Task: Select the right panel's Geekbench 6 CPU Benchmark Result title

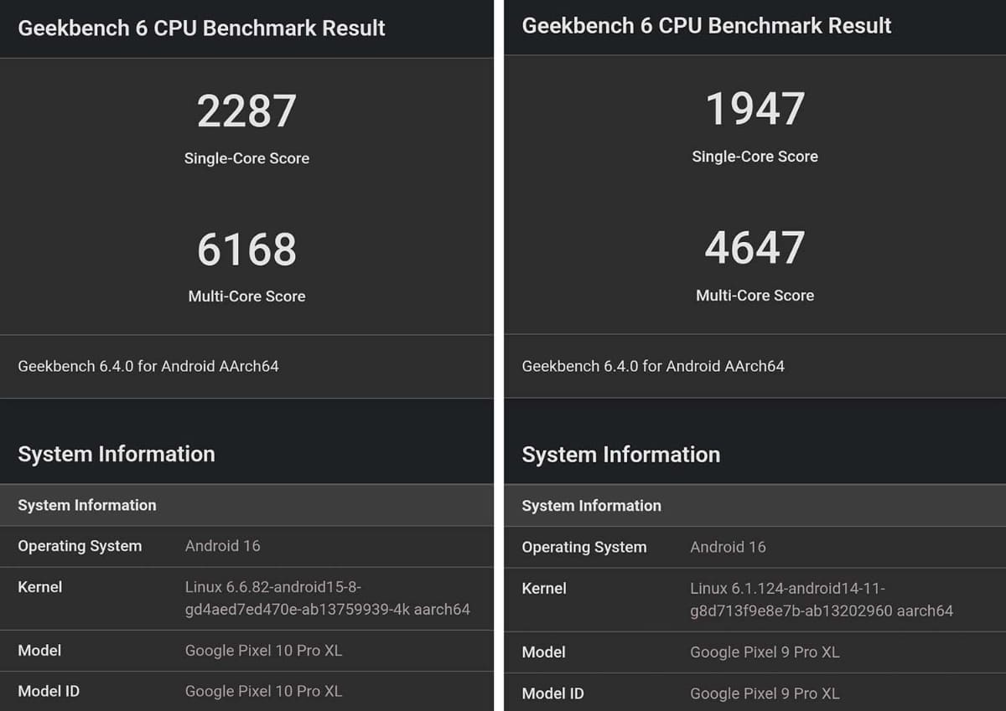Action: [x=706, y=25]
